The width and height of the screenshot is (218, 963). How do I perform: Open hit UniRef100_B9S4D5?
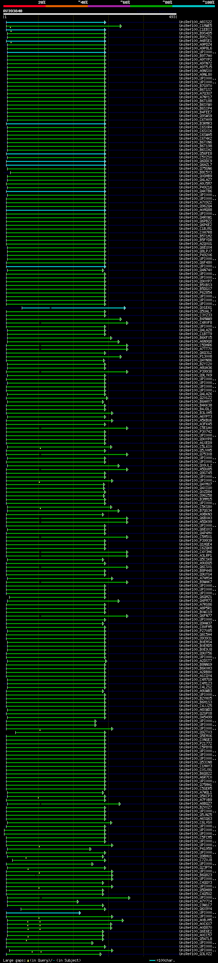tap(196, 33)
